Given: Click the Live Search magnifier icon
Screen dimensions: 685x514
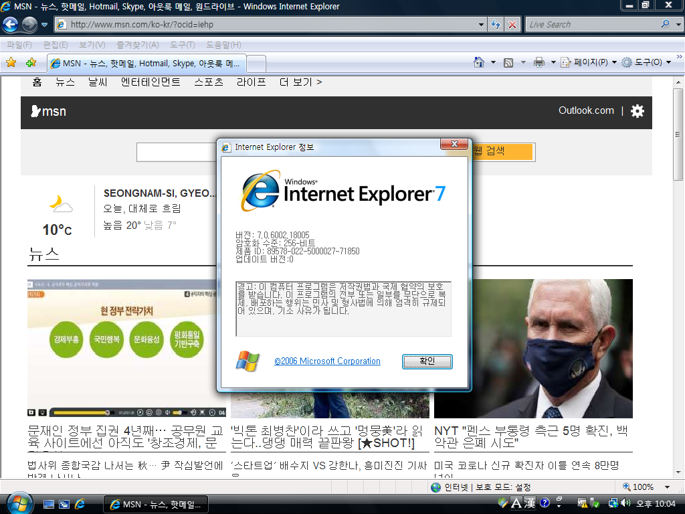Looking at the screenshot, I should click(665, 24).
